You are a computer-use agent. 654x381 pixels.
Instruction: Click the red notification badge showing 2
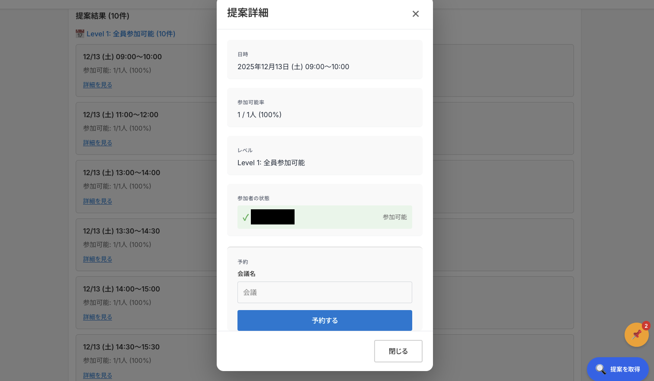click(x=646, y=326)
